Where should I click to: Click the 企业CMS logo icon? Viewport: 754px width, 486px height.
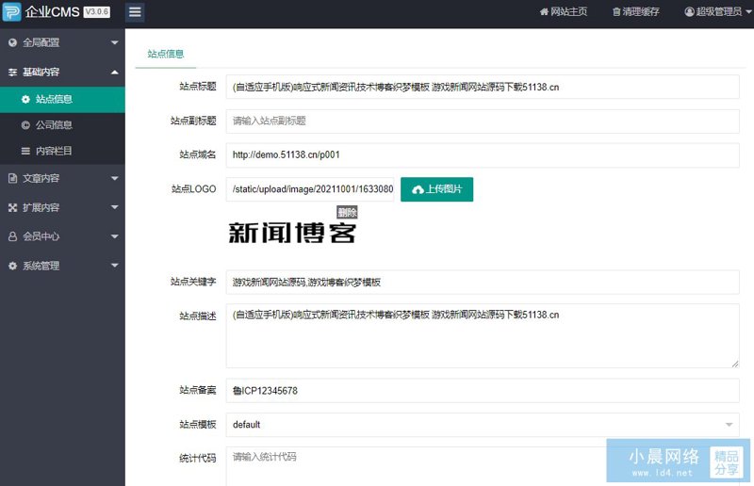pos(12,11)
